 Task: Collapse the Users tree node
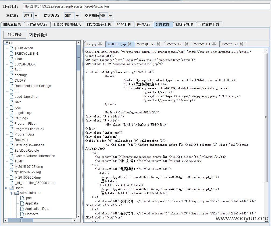[6, 188]
